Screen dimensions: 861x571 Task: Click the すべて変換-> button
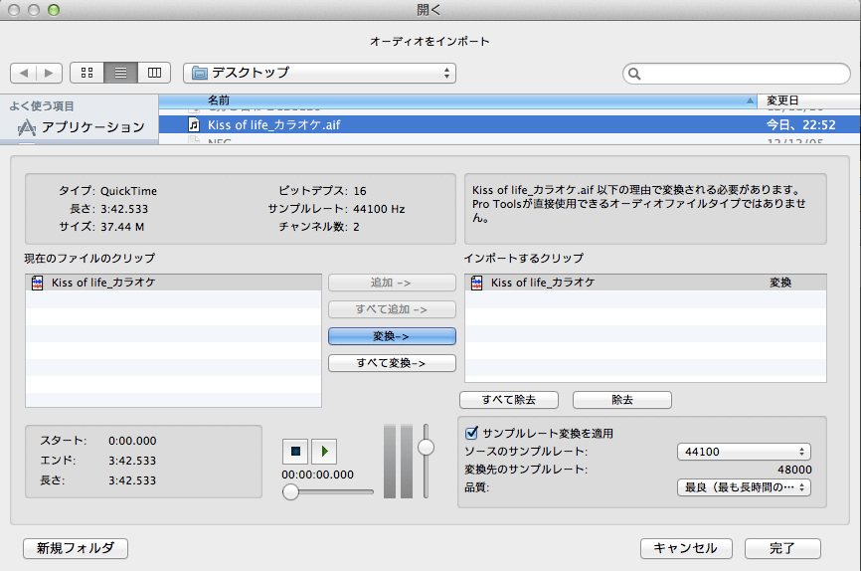tap(392, 363)
